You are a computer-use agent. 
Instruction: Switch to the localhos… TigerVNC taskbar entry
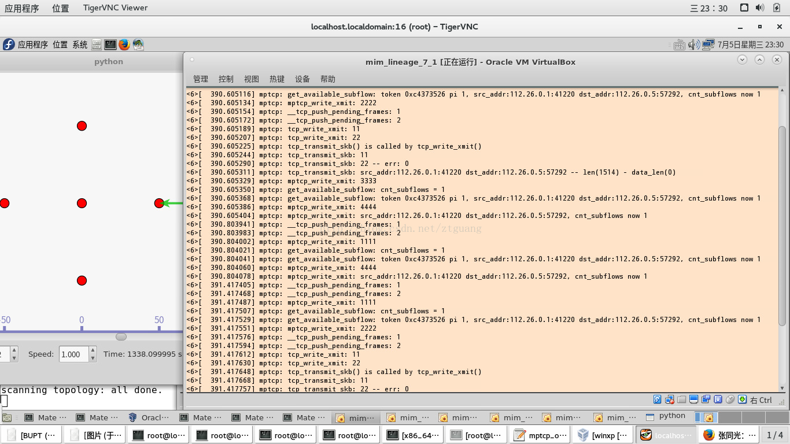pos(667,435)
